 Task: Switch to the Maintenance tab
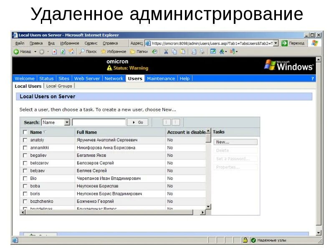coord(161,79)
